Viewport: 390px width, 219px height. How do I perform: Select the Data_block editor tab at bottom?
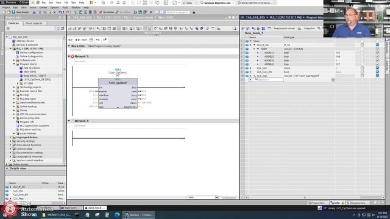click(95, 208)
